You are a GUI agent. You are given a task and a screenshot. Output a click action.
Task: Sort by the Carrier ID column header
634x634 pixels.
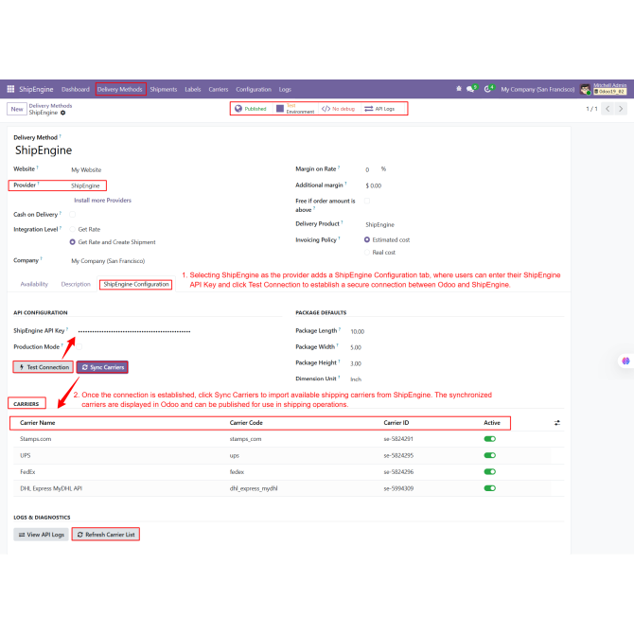click(396, 423)
